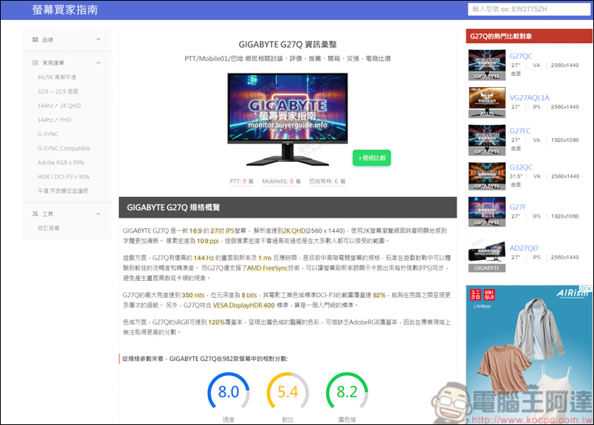Viewport: 594px width, 425px height.
Task: Open the G27QC comparison link
Action: point(520,56)
